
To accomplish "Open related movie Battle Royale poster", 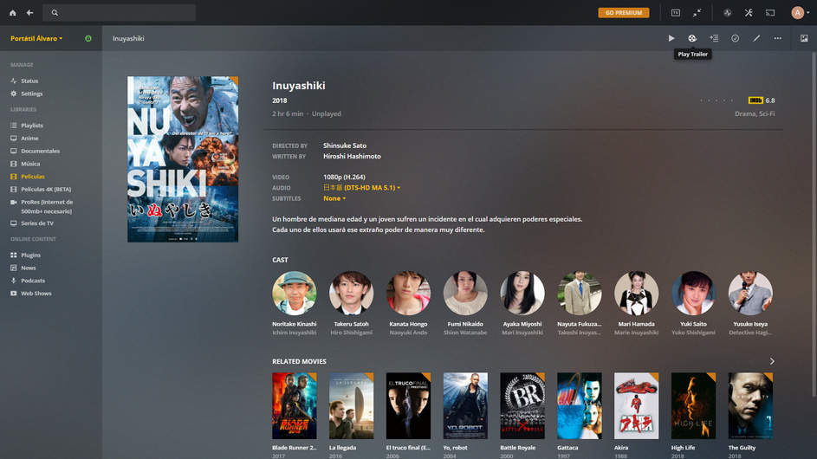I will tap(522, 405).
